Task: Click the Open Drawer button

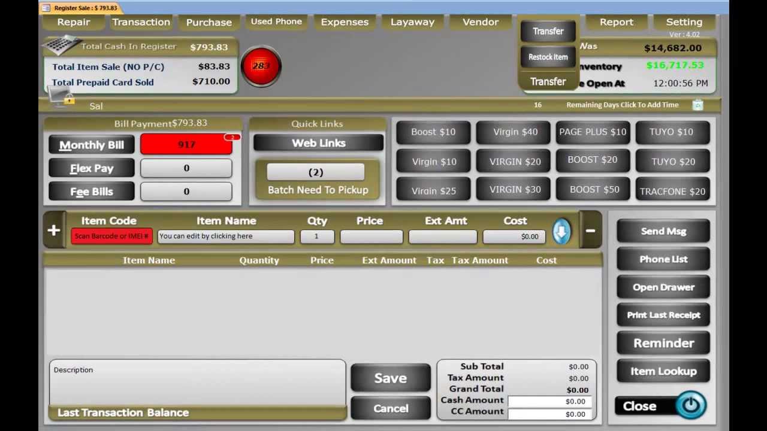Action: click(x=663, y=287)
